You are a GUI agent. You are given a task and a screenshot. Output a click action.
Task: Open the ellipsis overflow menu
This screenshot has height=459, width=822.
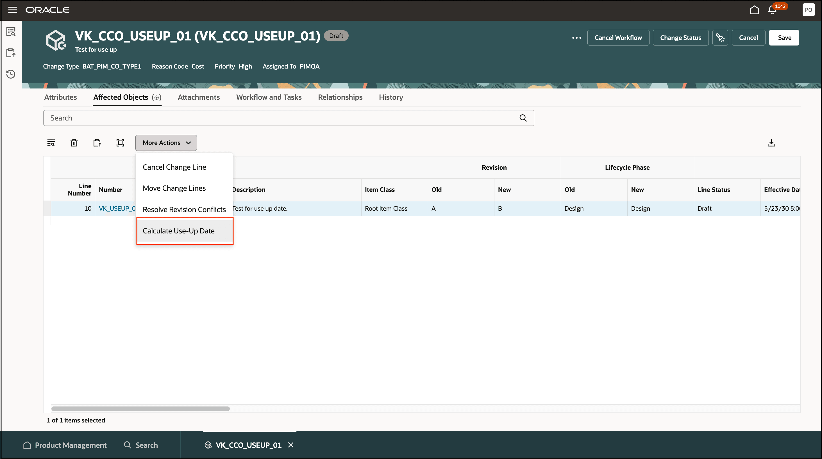576,37
